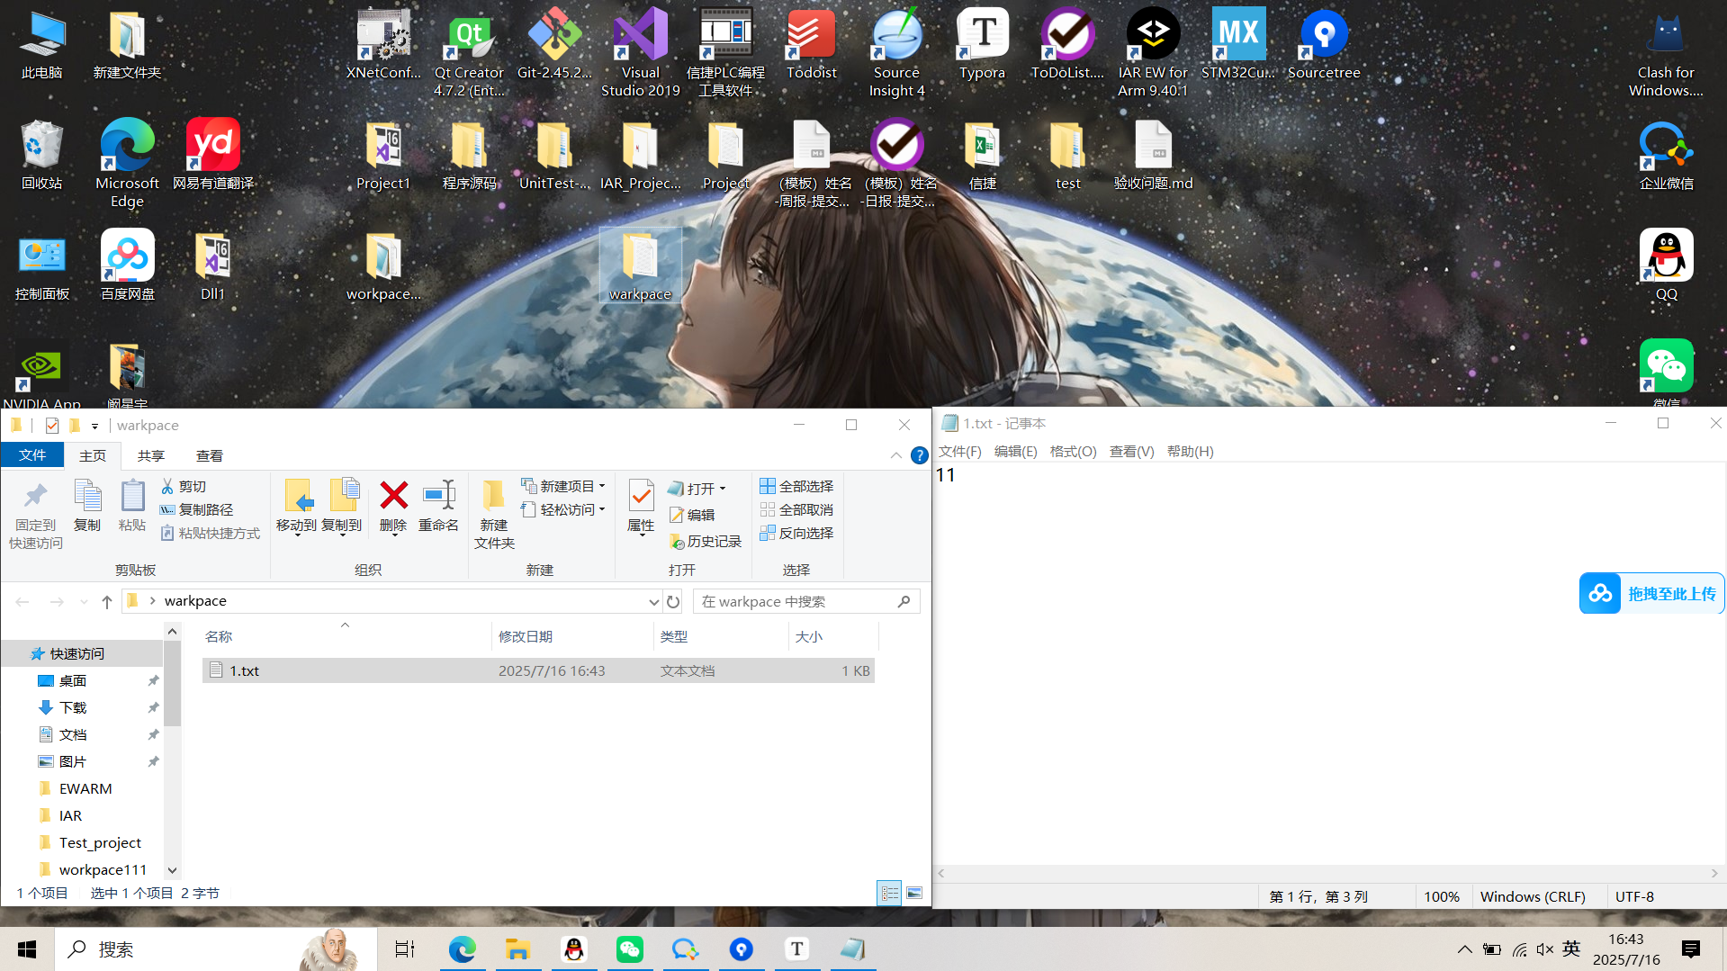The image size is (1727, 971).
Task: Open Notepad's Format (格式) menu
Action: [x=1073, y=451]
